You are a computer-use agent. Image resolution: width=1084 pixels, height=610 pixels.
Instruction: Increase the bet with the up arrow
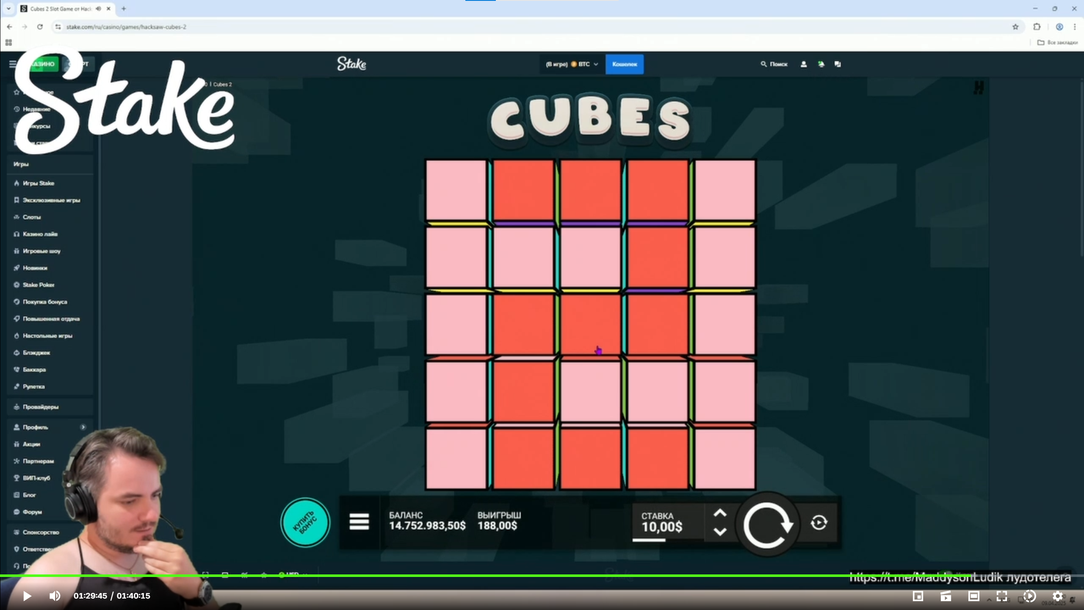[x=720, y=513]
